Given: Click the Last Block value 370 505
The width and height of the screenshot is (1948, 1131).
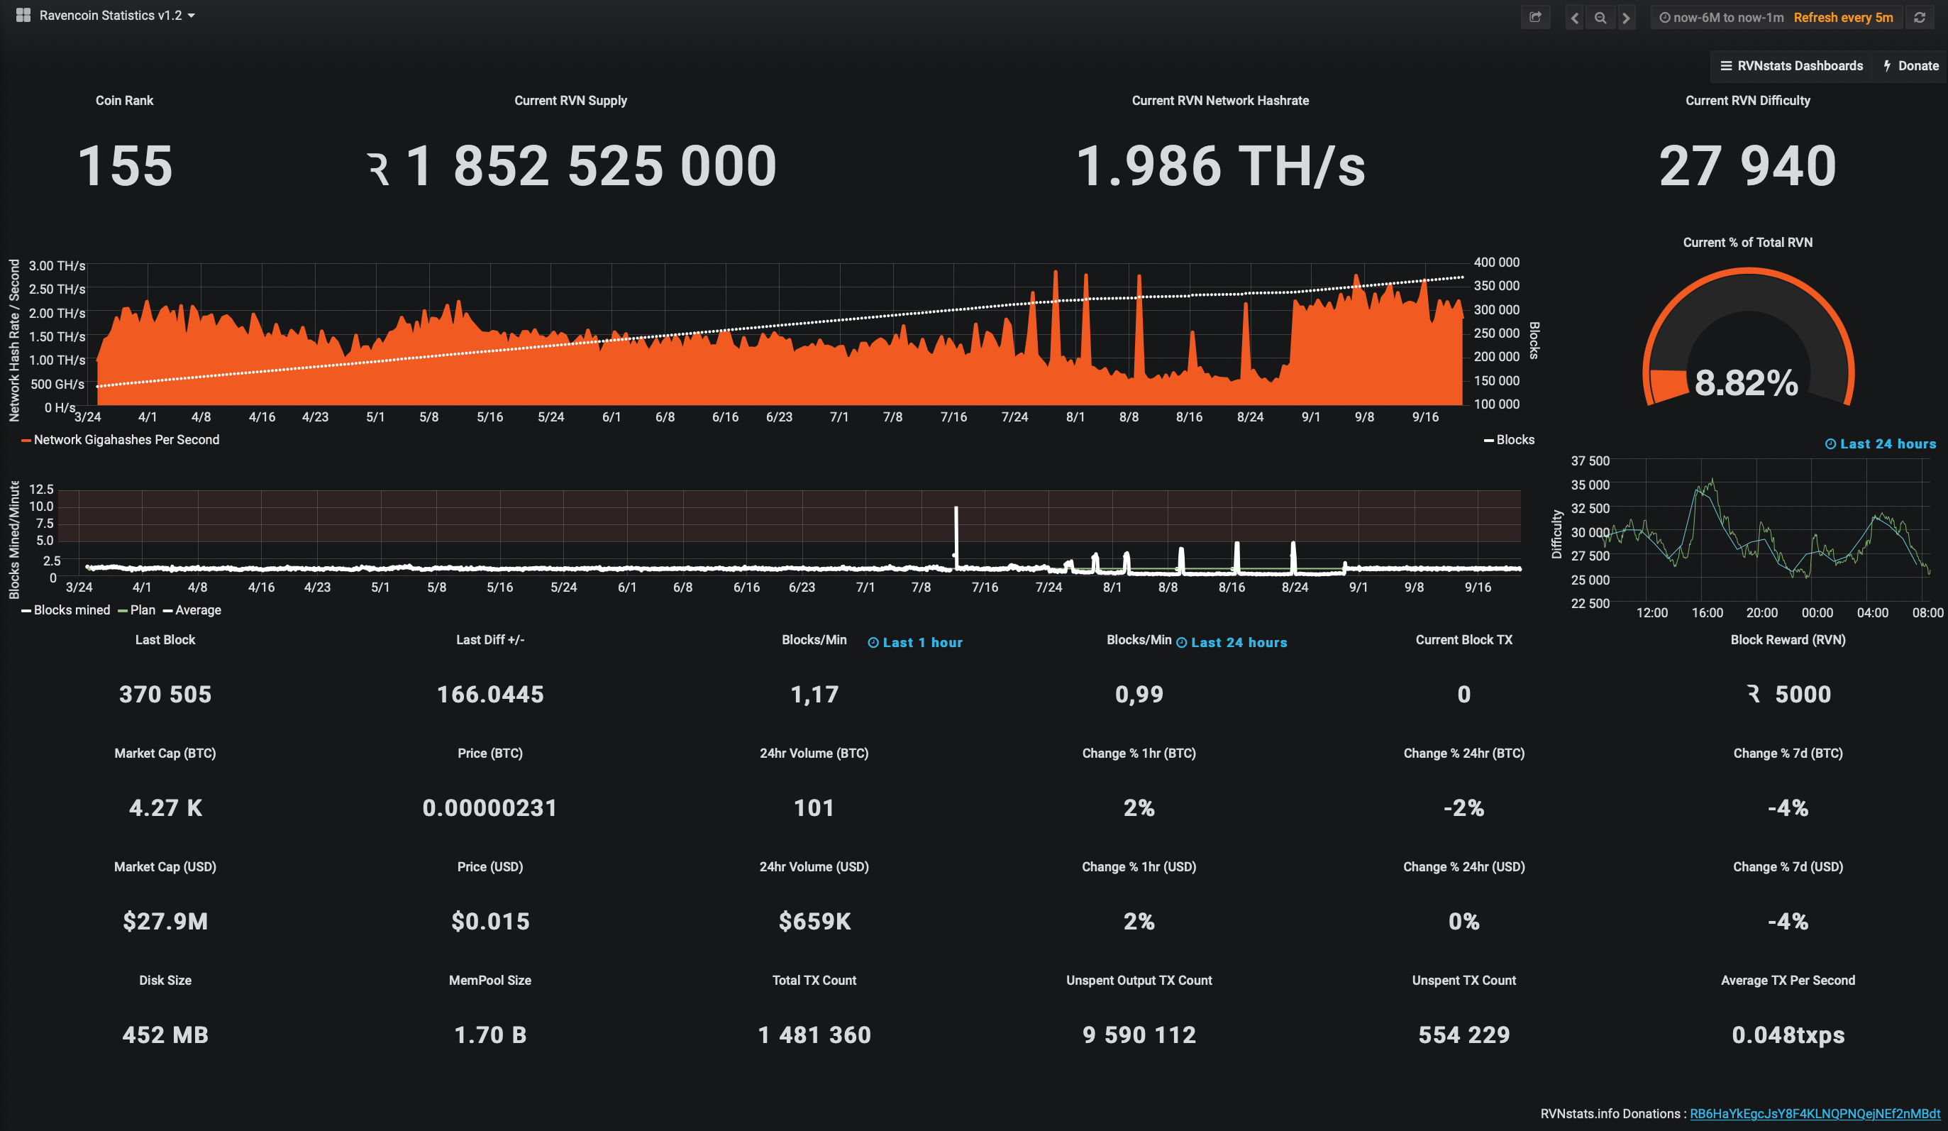Looking at the screenshot, I should click(165, 693).
